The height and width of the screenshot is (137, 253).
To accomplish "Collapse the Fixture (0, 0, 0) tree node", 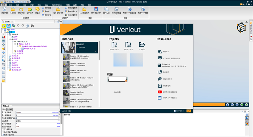I will (x=15, y=44).
